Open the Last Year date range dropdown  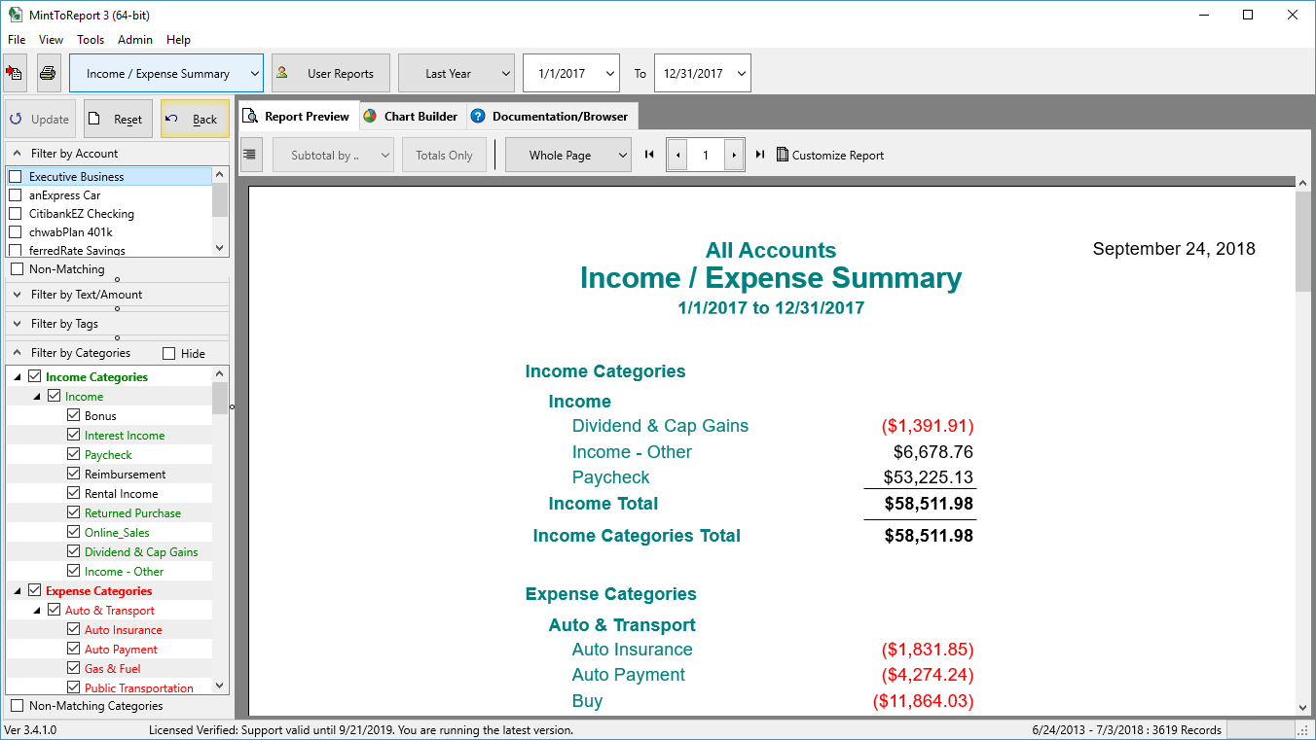[x=457, y=73]
